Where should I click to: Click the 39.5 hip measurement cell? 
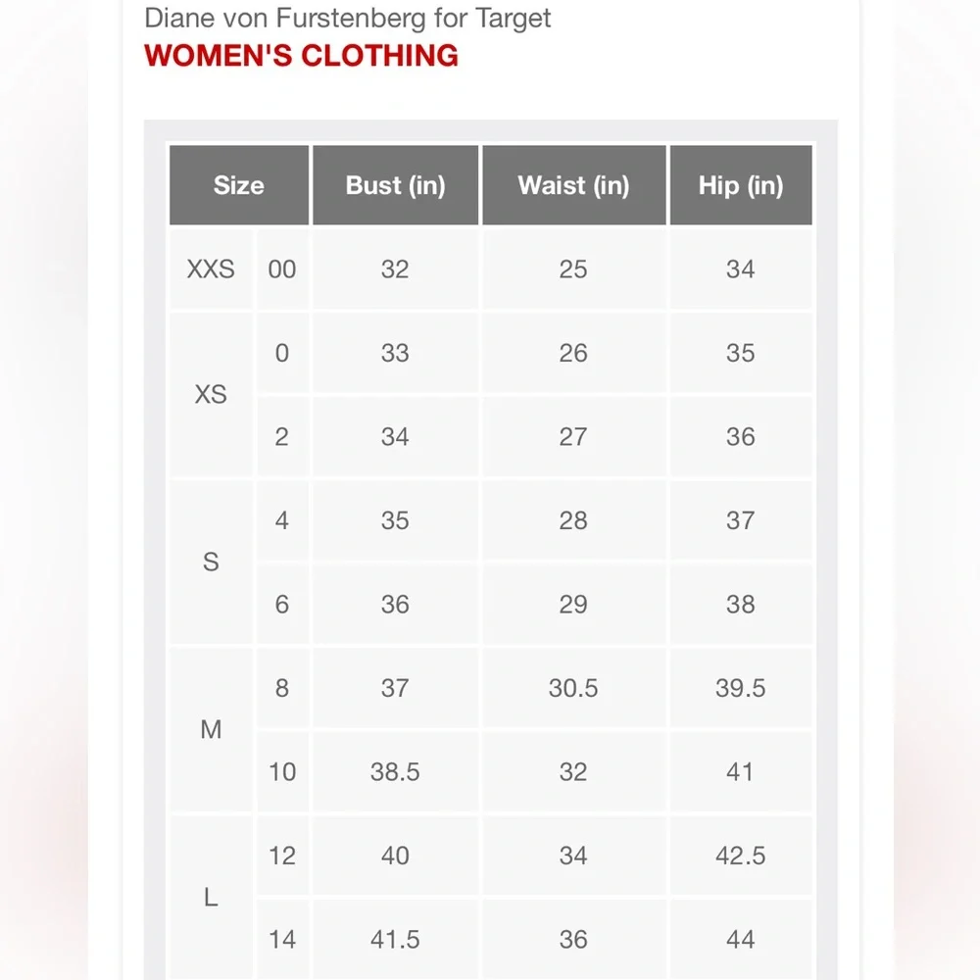tap(741, 688)
